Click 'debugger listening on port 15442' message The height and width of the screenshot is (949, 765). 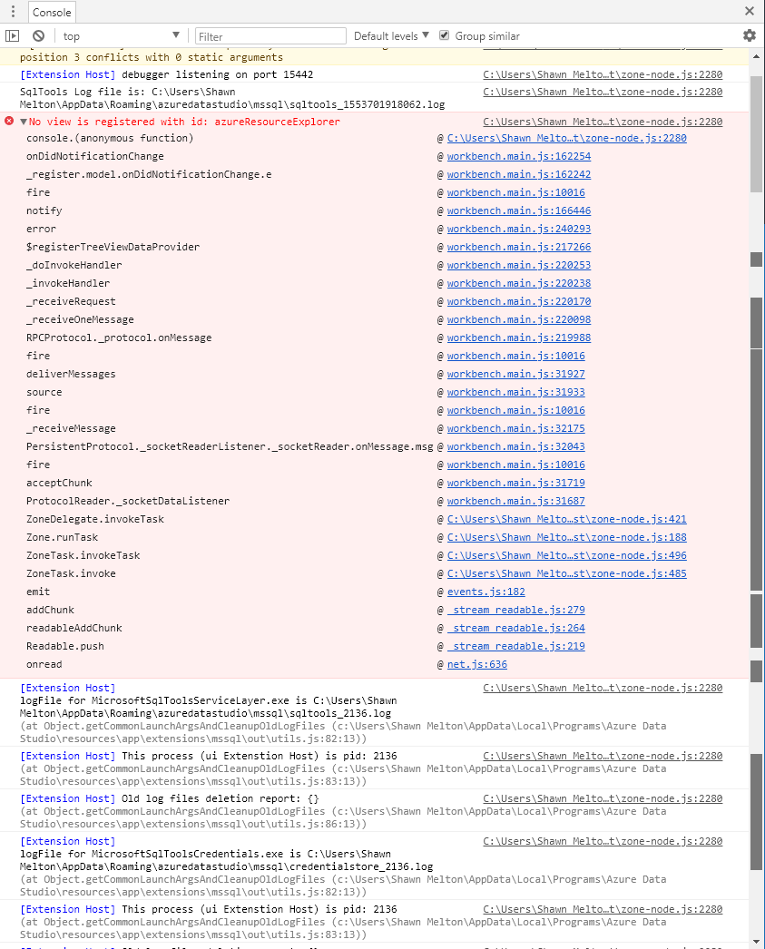coord(217,74)
